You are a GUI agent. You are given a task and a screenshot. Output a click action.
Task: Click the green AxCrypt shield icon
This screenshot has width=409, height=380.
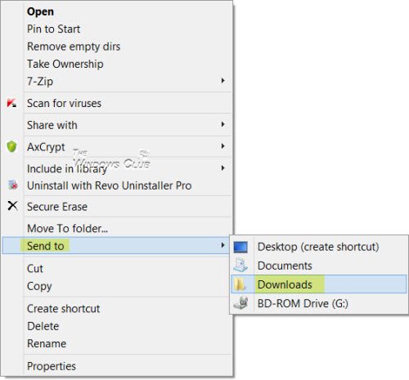point(11,147)
